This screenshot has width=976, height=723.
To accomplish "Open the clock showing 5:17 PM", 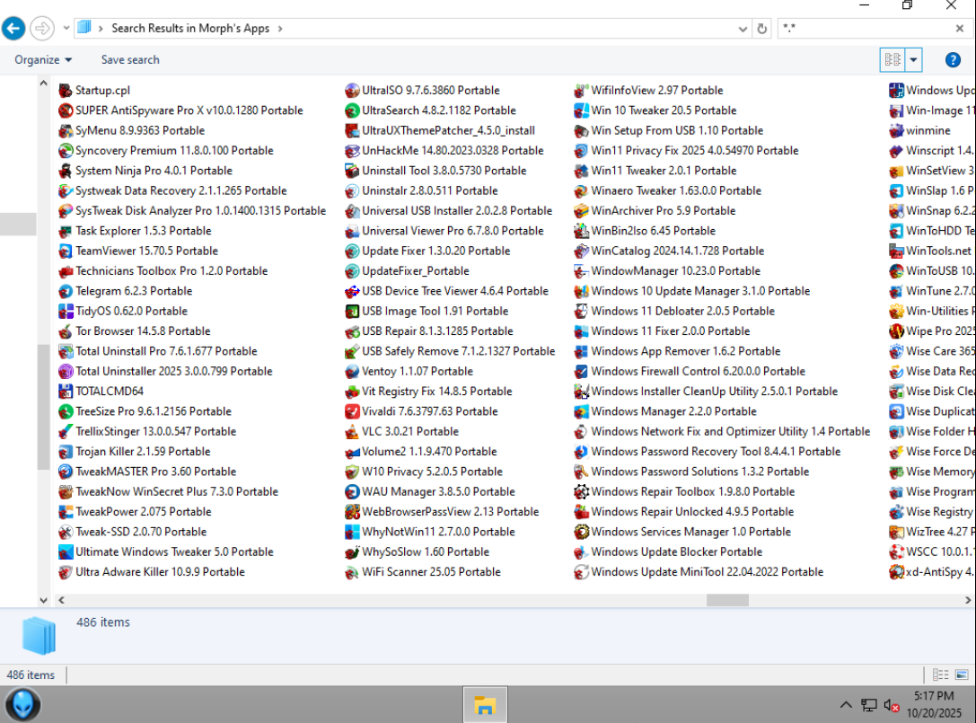I will [934, 704].
